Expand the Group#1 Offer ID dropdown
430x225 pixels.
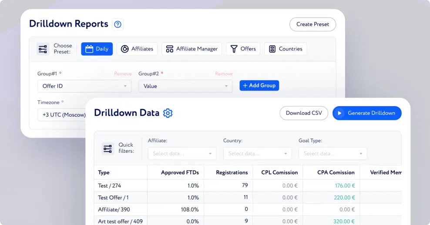[84, 86]
